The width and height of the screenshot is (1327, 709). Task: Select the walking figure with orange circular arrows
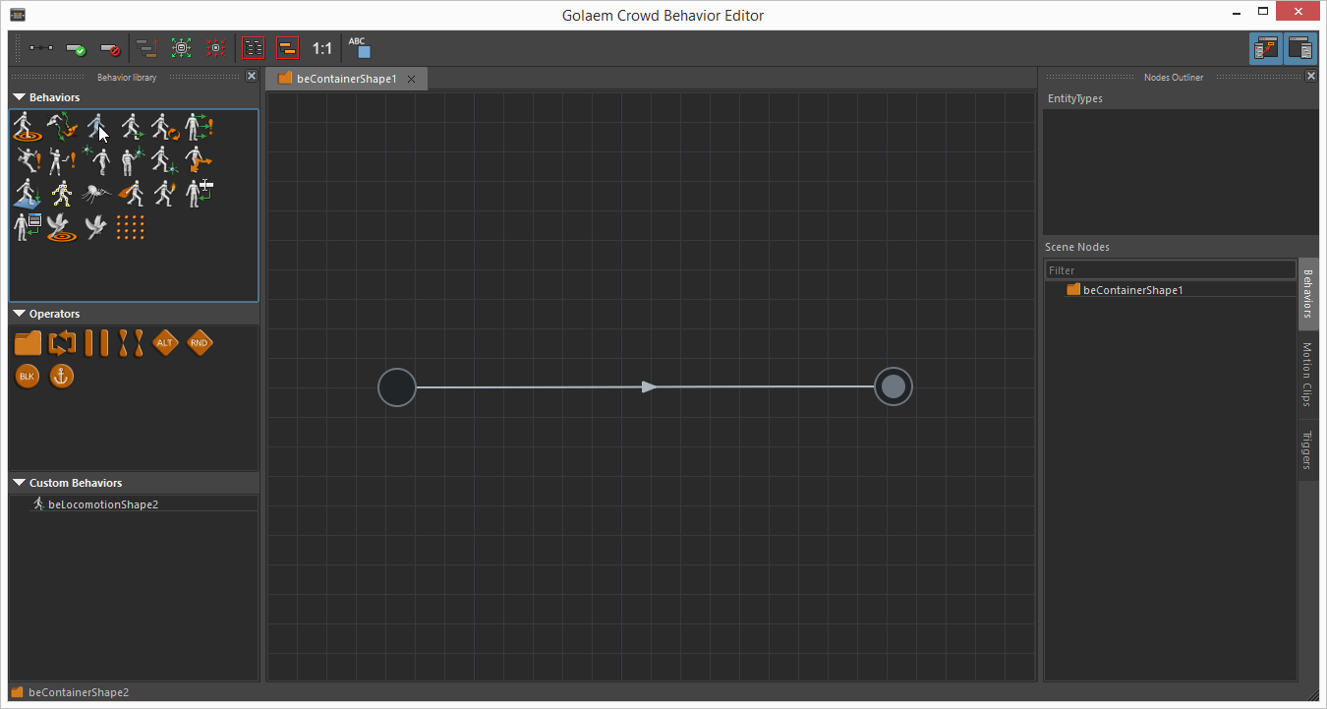(164, 127)
